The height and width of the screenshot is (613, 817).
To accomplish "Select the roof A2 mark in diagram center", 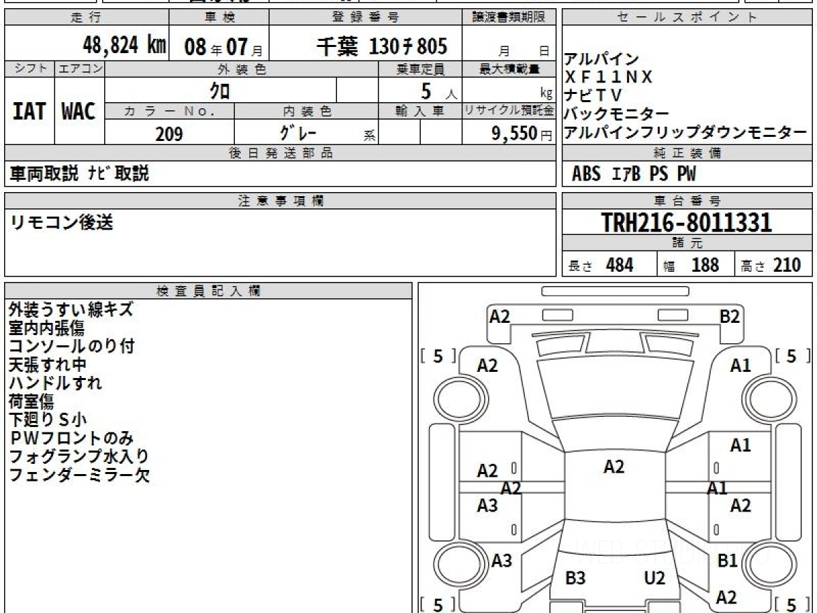I will coord(613,467).
